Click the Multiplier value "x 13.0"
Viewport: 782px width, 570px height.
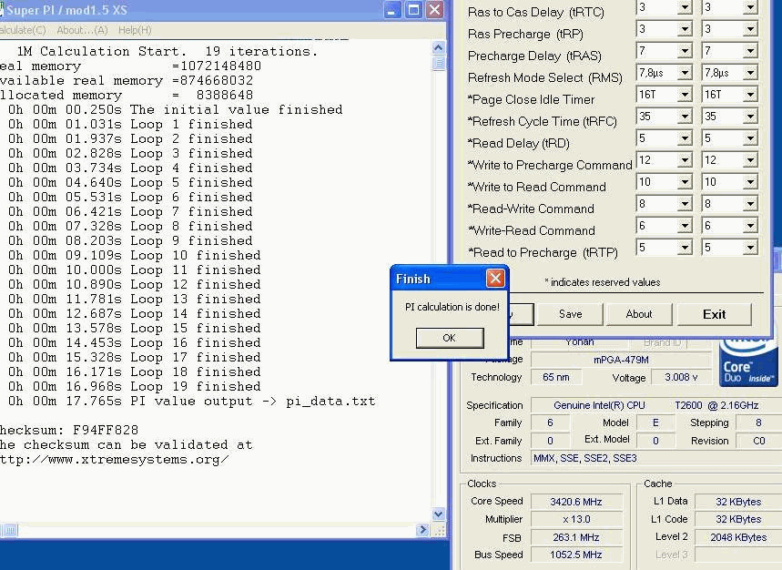pyautogui.click(x=576, y=520)
